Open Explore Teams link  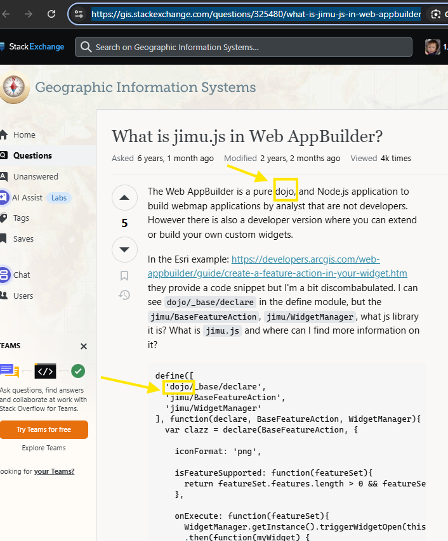[44, 448]
